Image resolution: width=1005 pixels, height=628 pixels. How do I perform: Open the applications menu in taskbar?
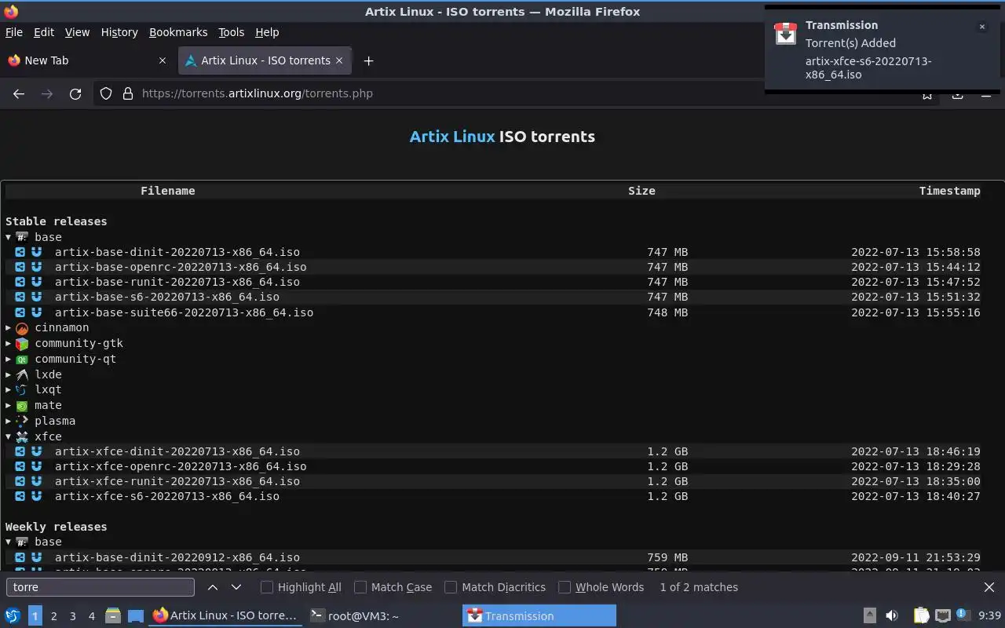pyautogui.click(x=13, y=616)
